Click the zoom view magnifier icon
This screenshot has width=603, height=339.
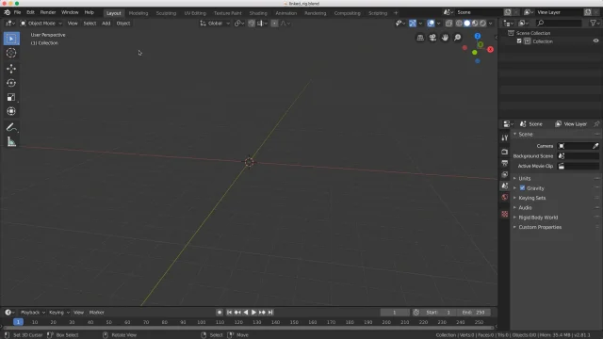(x=457, y=38)
